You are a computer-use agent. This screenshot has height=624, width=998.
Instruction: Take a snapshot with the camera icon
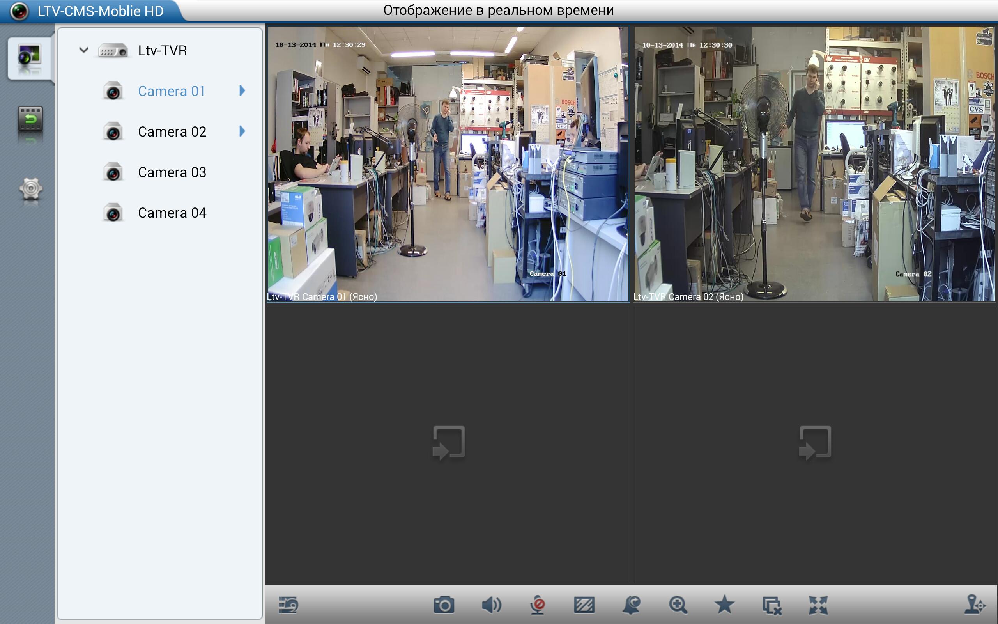point(444,606)
